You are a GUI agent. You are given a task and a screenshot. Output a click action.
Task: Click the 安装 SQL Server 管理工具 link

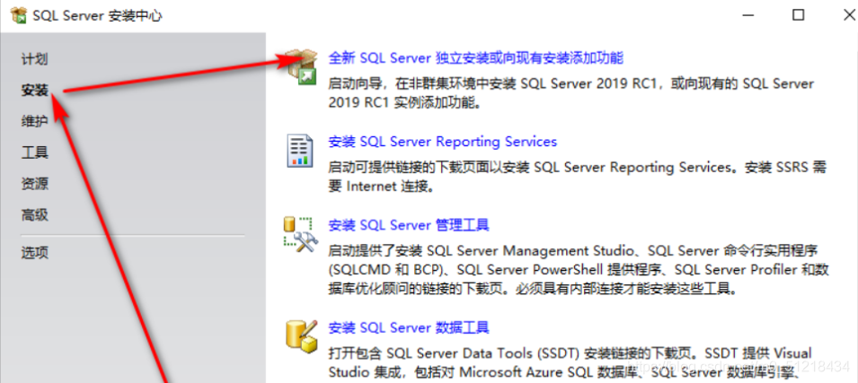(408, 225)
